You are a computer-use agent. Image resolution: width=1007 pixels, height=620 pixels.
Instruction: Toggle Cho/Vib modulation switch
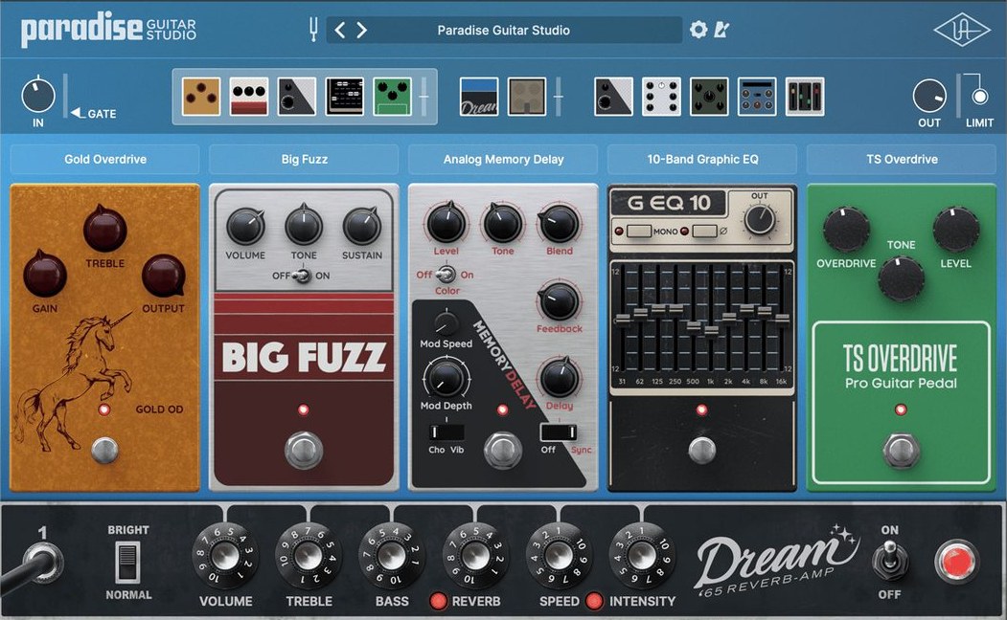446,432
